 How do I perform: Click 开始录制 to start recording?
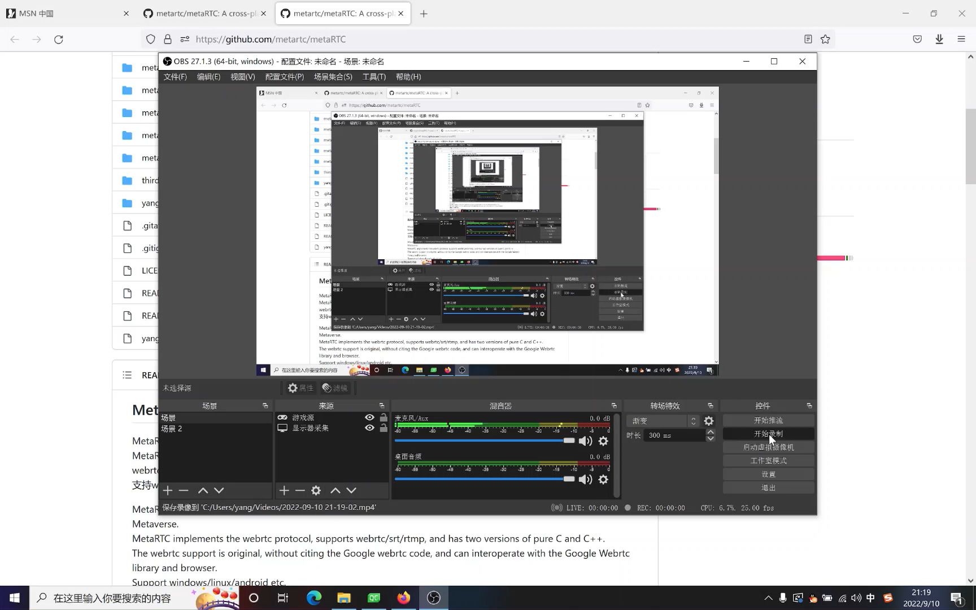point(768,434)
